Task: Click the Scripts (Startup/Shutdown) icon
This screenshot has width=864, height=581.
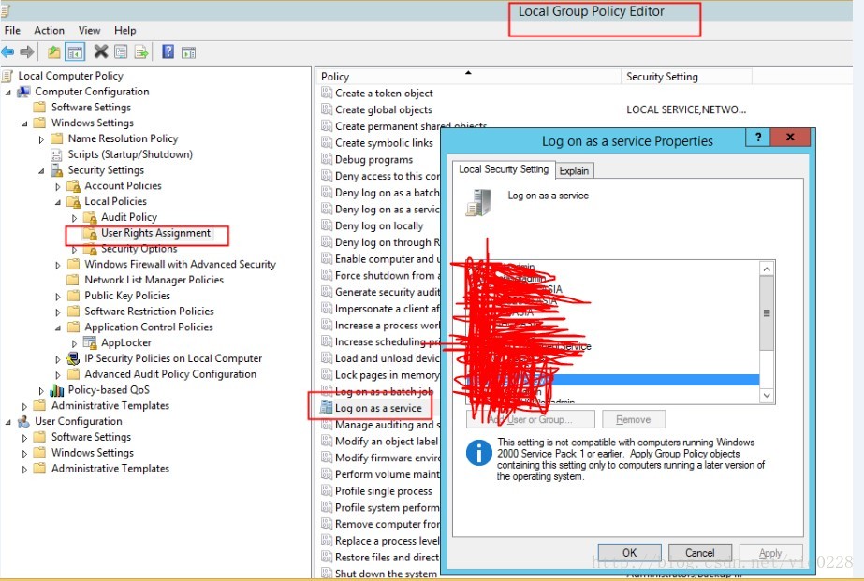Action: [x=56, y=154]
